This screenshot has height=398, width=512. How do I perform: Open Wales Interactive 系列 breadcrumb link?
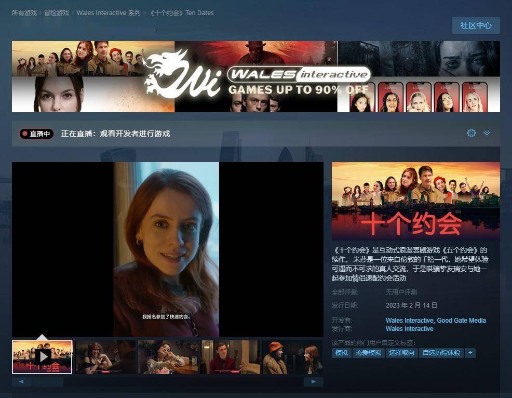109,13
